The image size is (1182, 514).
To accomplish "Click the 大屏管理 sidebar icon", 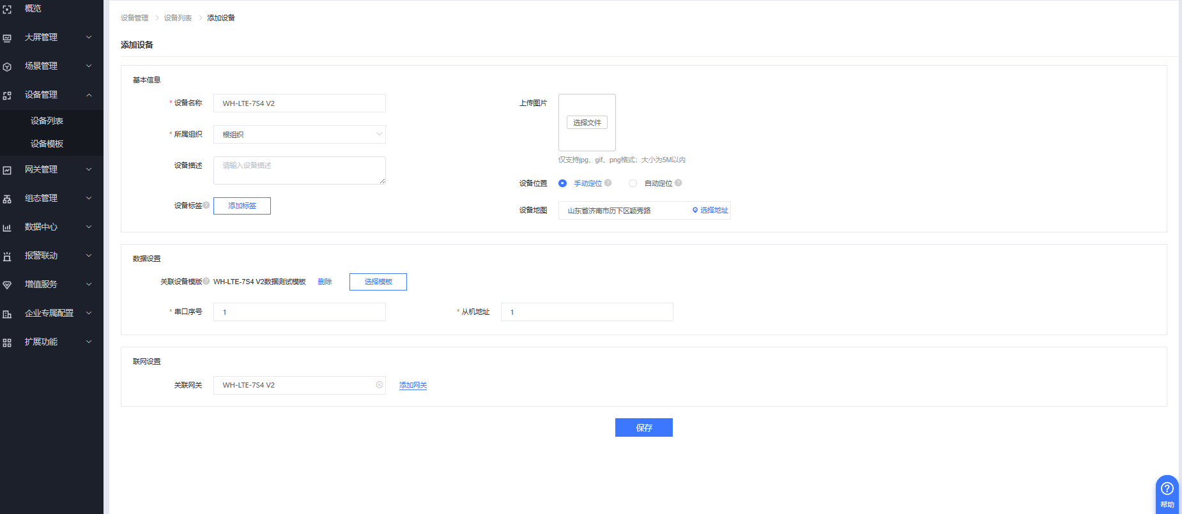I will (x=7, y=38).
